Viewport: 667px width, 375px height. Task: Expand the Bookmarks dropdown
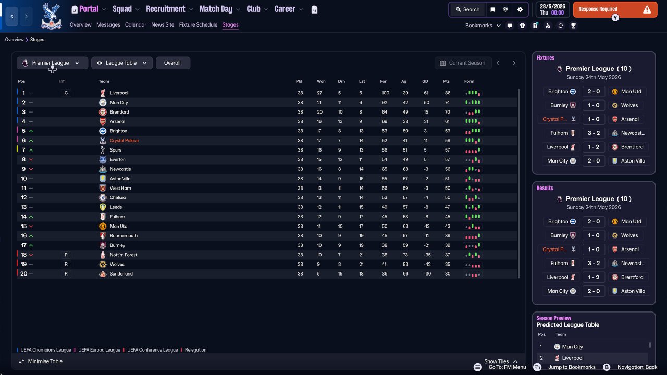pyautogui.click(x=483, y=26)
